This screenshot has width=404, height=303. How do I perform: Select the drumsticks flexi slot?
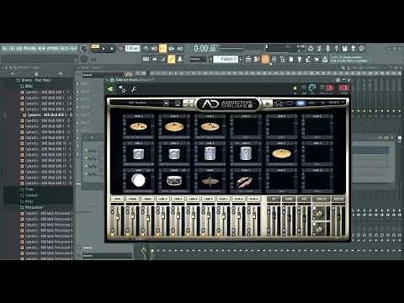(x=246, y=180)
